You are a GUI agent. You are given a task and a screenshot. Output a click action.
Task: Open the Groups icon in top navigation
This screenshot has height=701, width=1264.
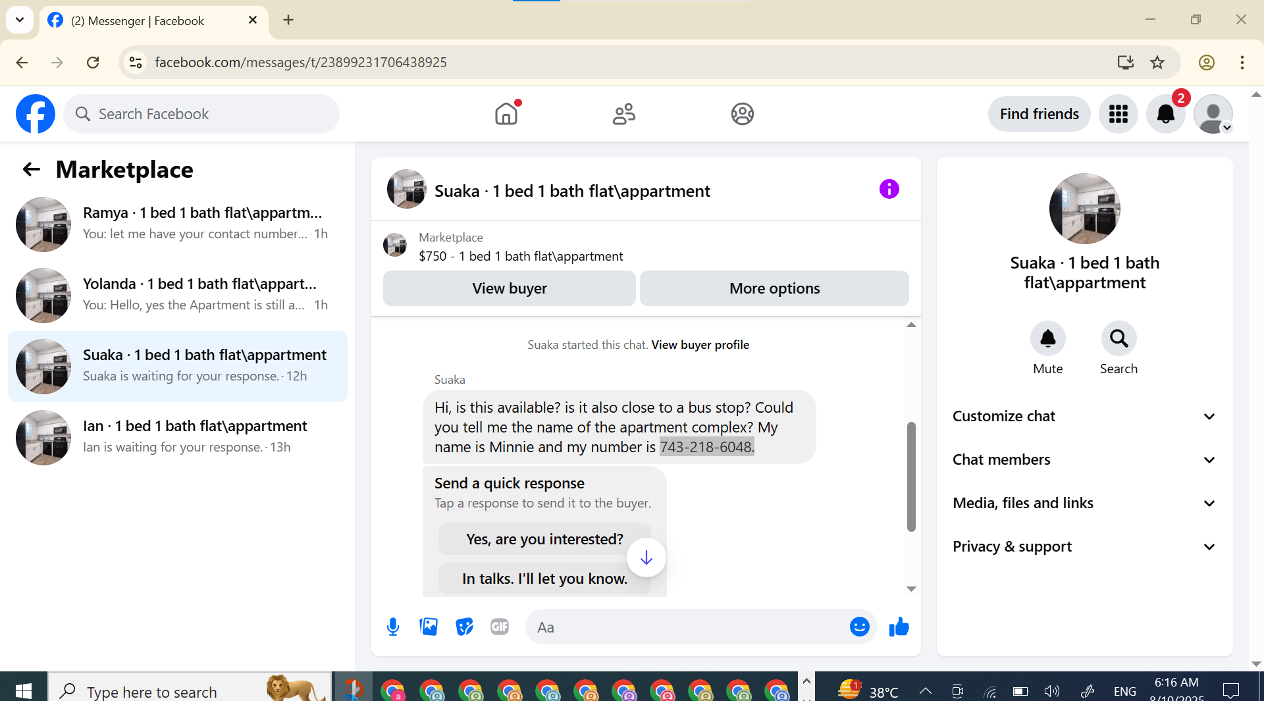742,114
